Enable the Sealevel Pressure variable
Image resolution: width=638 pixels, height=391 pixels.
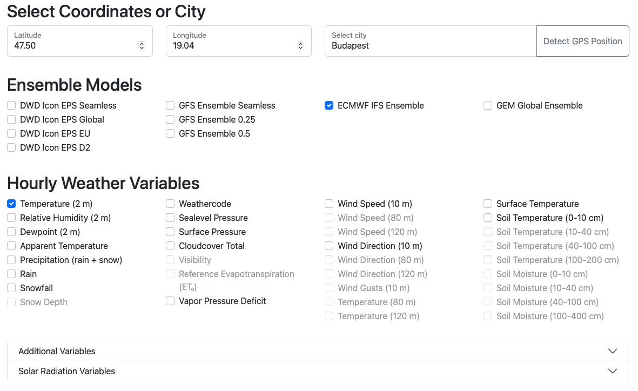[x=170, y=218]
